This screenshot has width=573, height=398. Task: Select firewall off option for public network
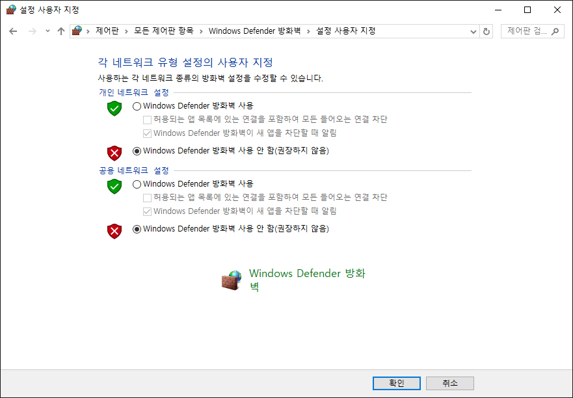tap(137, 229)
